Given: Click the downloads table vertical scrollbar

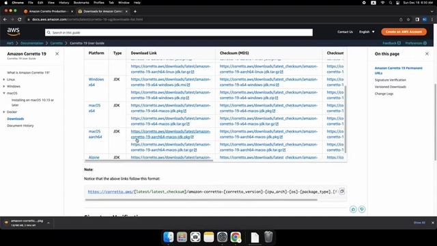Looking at the screenshot, I should click(x=346, y=119).
